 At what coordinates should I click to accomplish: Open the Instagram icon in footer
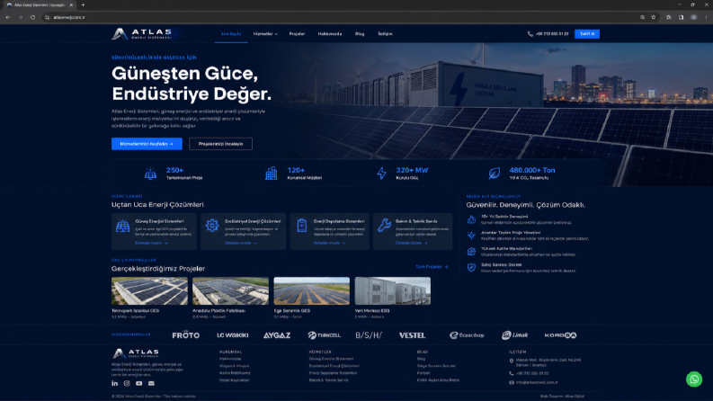click(x=127, y=383)
